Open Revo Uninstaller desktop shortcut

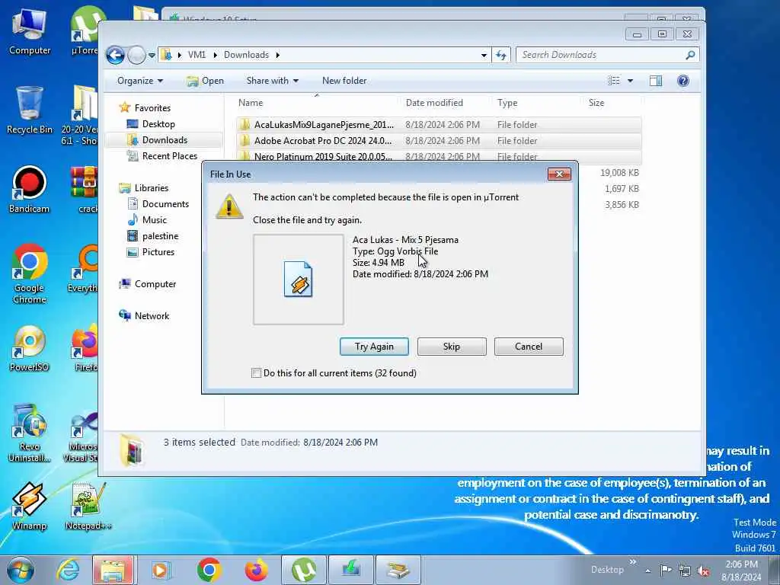[x=30, y=433]
